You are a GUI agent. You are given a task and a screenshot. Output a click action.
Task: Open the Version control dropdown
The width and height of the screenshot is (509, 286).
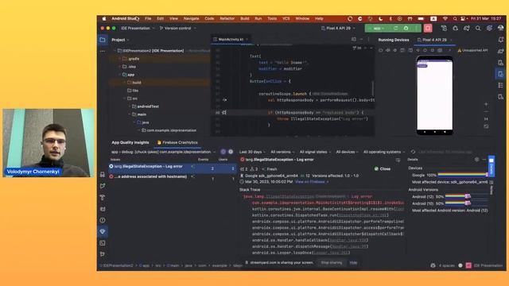(x=178, y=29)
